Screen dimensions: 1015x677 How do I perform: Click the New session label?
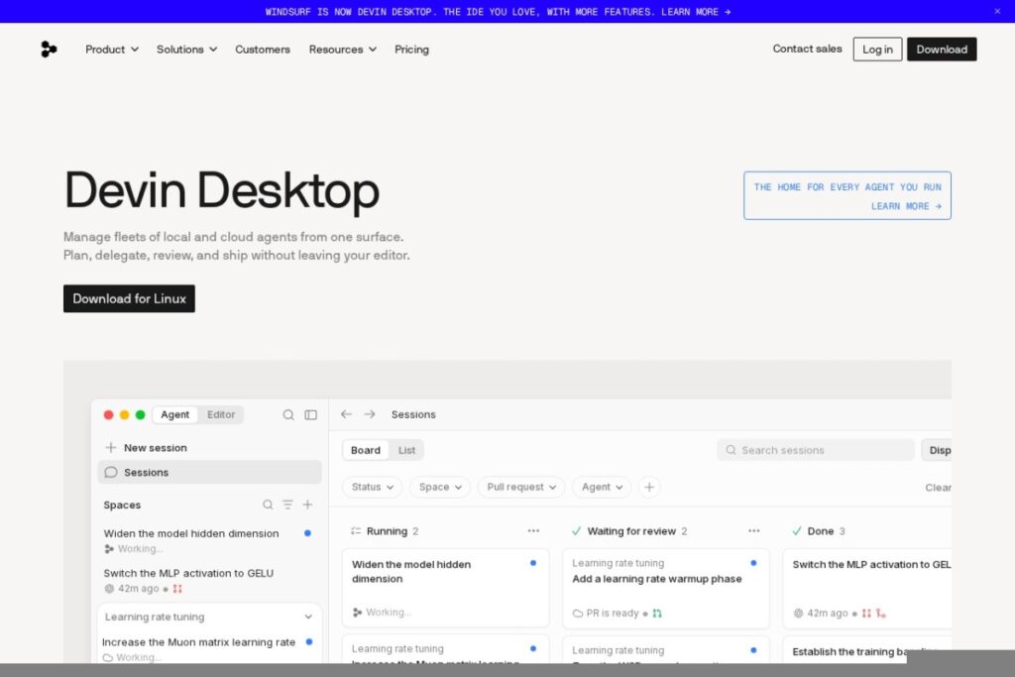156,447
